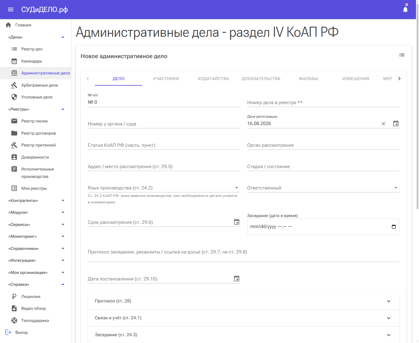
Task: Click the envelope icon for Реестр писем
Action: (x=14, y=121)
